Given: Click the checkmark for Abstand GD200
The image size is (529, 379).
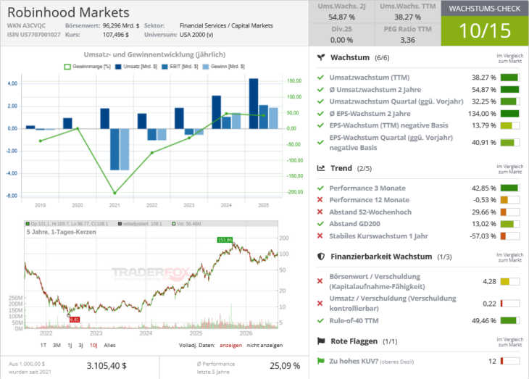Looking at the screenshot, I should click(x=320, y=224).
